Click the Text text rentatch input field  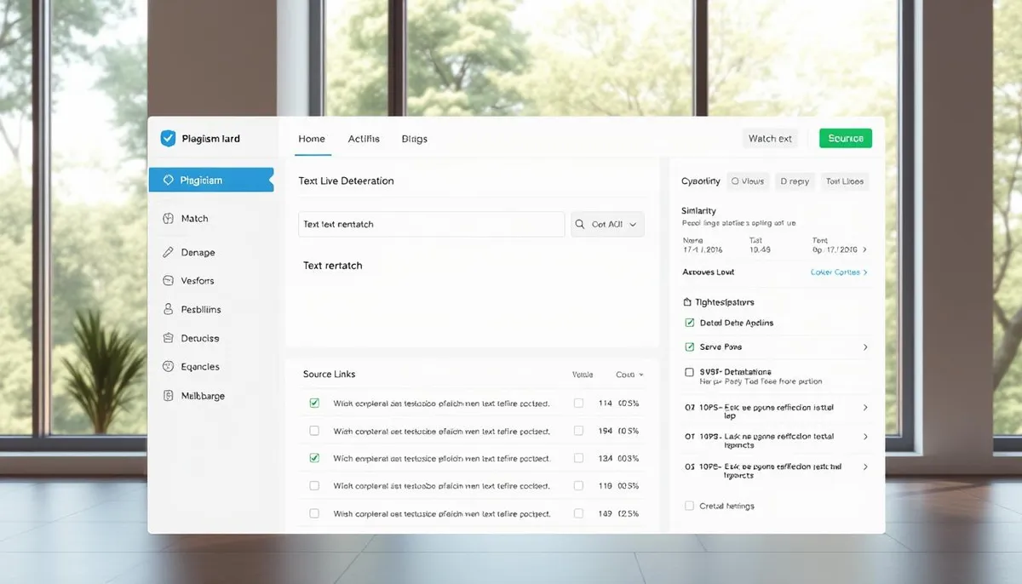[431, 225]
